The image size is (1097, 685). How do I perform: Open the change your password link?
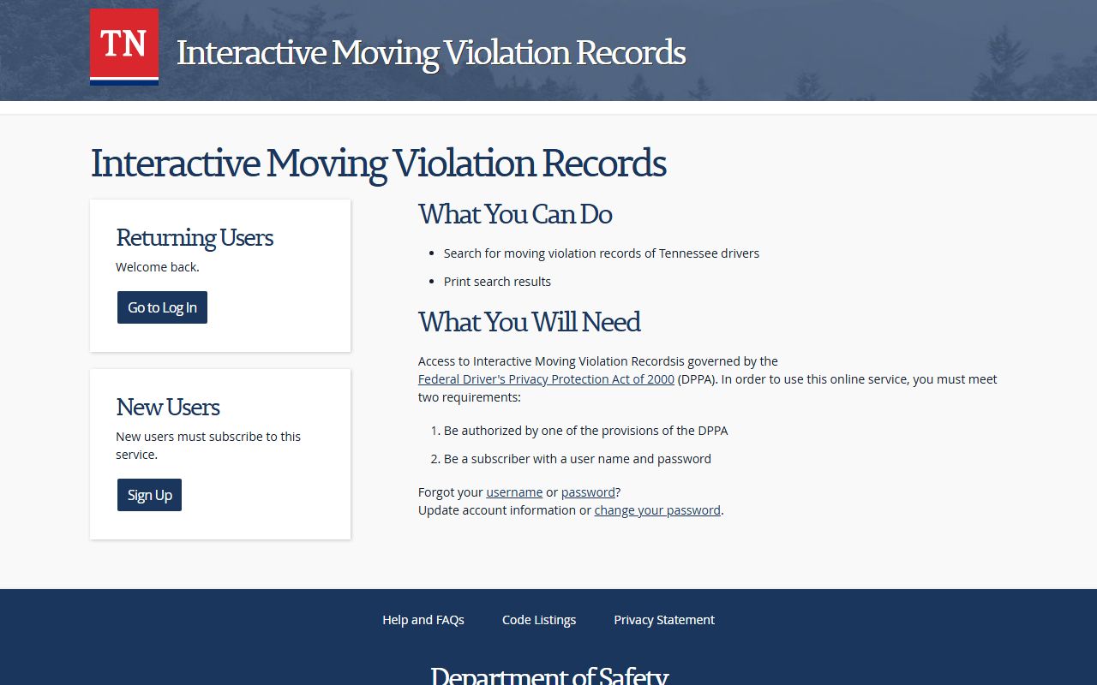(657, 510)
